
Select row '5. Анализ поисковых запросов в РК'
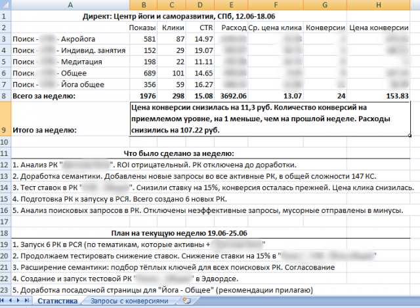pos(207,210)
